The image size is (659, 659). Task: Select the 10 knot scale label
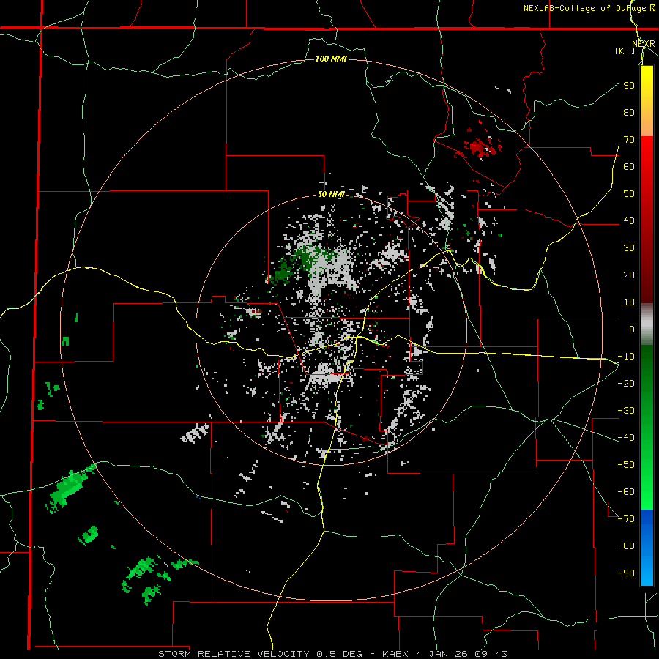pos(629,302)
